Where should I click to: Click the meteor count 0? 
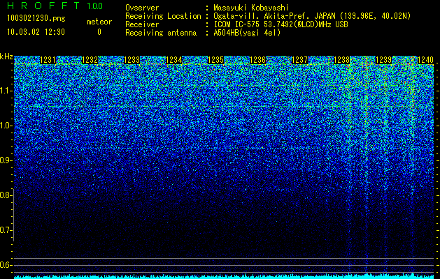click(99, 32)
